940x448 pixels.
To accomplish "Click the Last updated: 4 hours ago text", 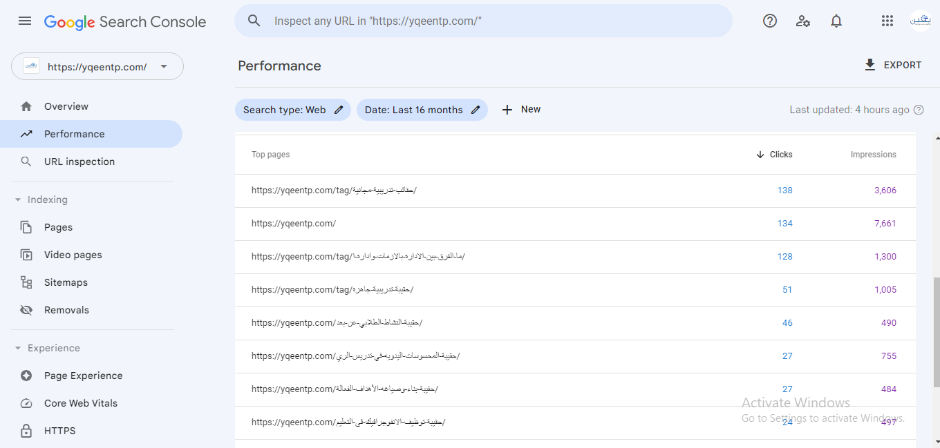I will 849,110.
